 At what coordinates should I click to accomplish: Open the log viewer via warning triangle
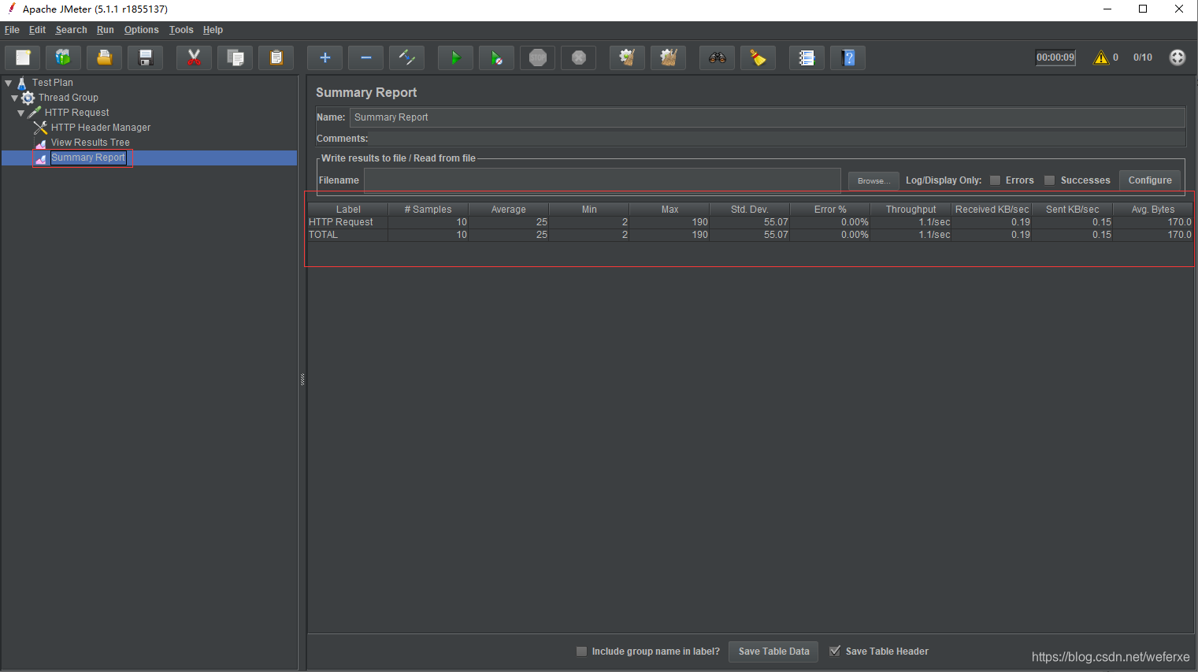coord(1101,58)
